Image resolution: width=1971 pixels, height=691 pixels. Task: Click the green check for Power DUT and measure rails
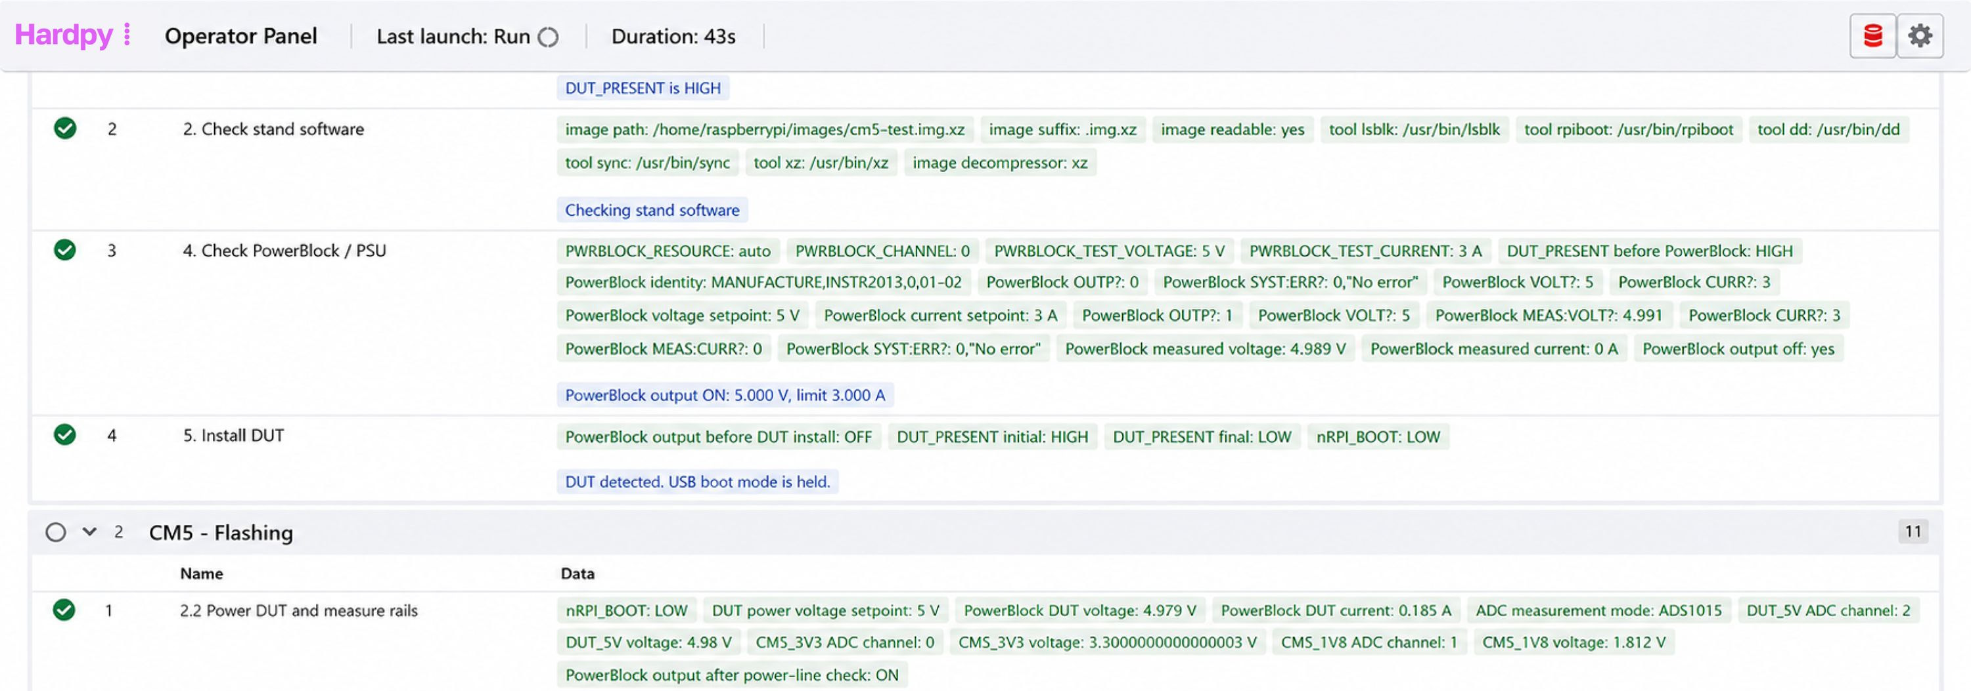(64, 610)
